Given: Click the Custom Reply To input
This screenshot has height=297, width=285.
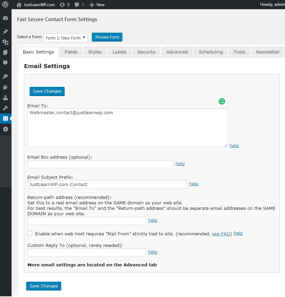Looking at the screenshot, I should (87, 252).
